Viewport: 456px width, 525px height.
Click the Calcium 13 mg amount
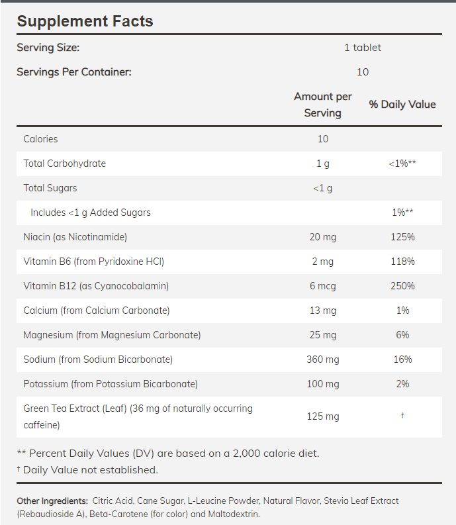pyautogui.click(x=322, y=310)
